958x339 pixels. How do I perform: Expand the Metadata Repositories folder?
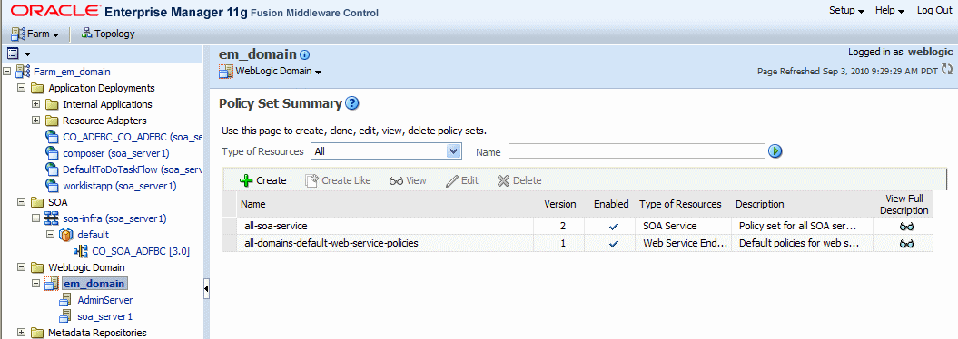pos(22,333)
